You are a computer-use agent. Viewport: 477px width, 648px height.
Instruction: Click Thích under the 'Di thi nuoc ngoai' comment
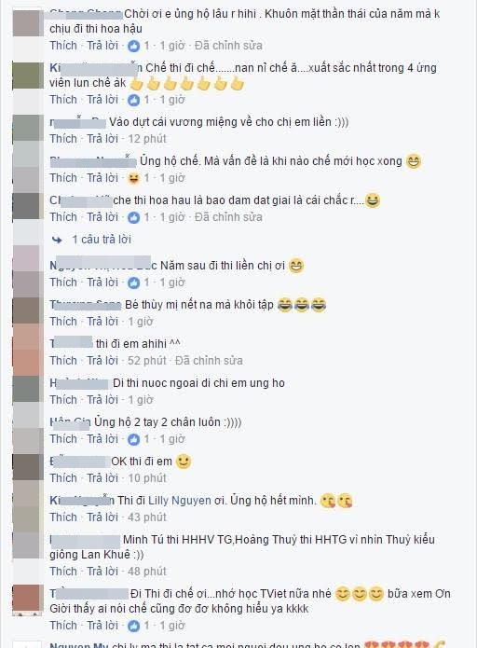(x=63, y=400)
